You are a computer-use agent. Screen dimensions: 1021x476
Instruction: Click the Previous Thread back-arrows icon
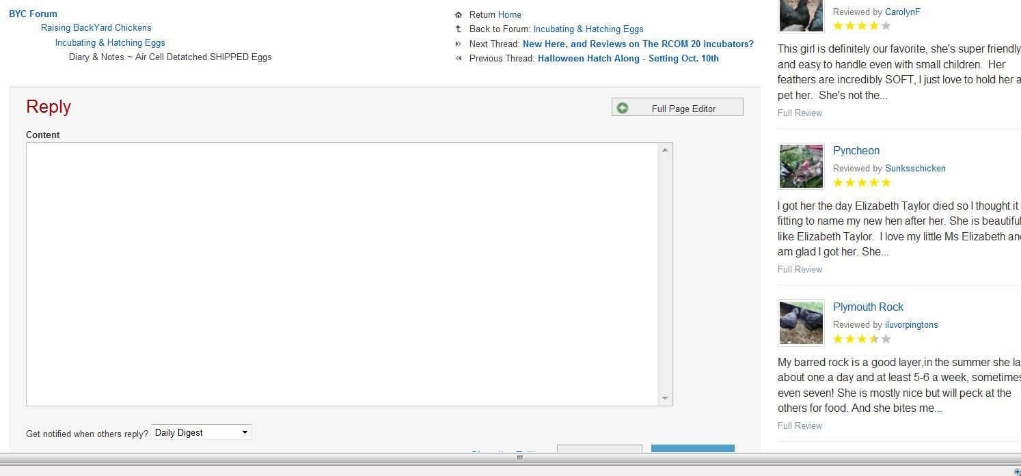tap(459, 58)
